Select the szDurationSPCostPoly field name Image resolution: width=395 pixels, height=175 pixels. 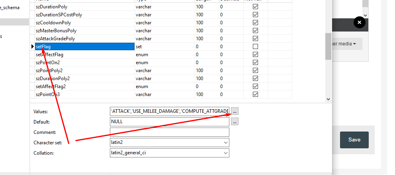59,15
